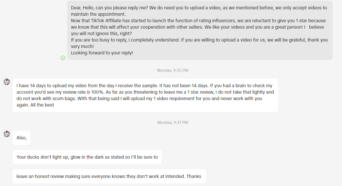Click the "leave an honest review" message bubble
This screenshot has width=342, height=186.
109,176
